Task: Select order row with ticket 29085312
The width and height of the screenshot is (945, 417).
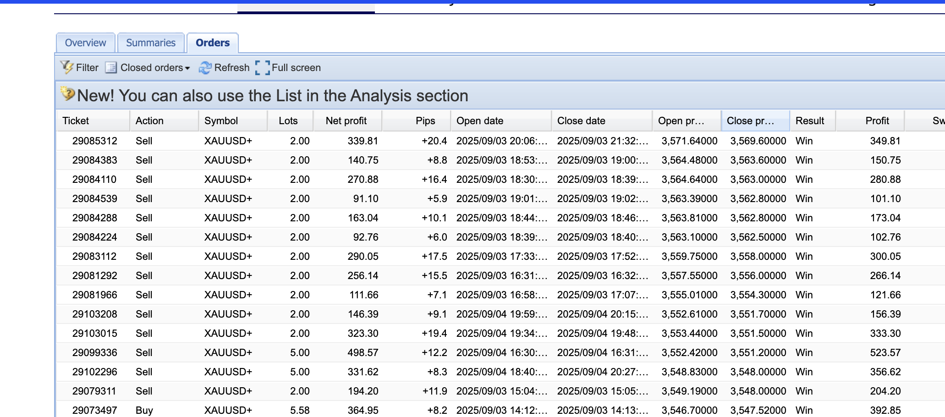Action: (x=94, y=141)
